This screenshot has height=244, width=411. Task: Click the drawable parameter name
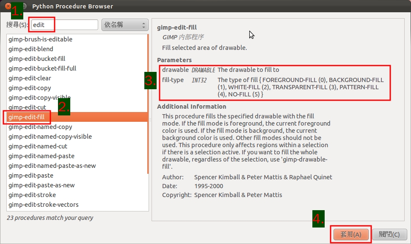click(x=175, y=70)
